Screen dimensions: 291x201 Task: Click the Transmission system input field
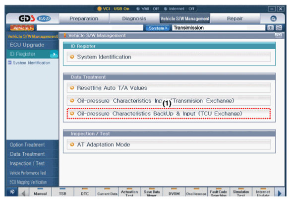coord(219,28)
